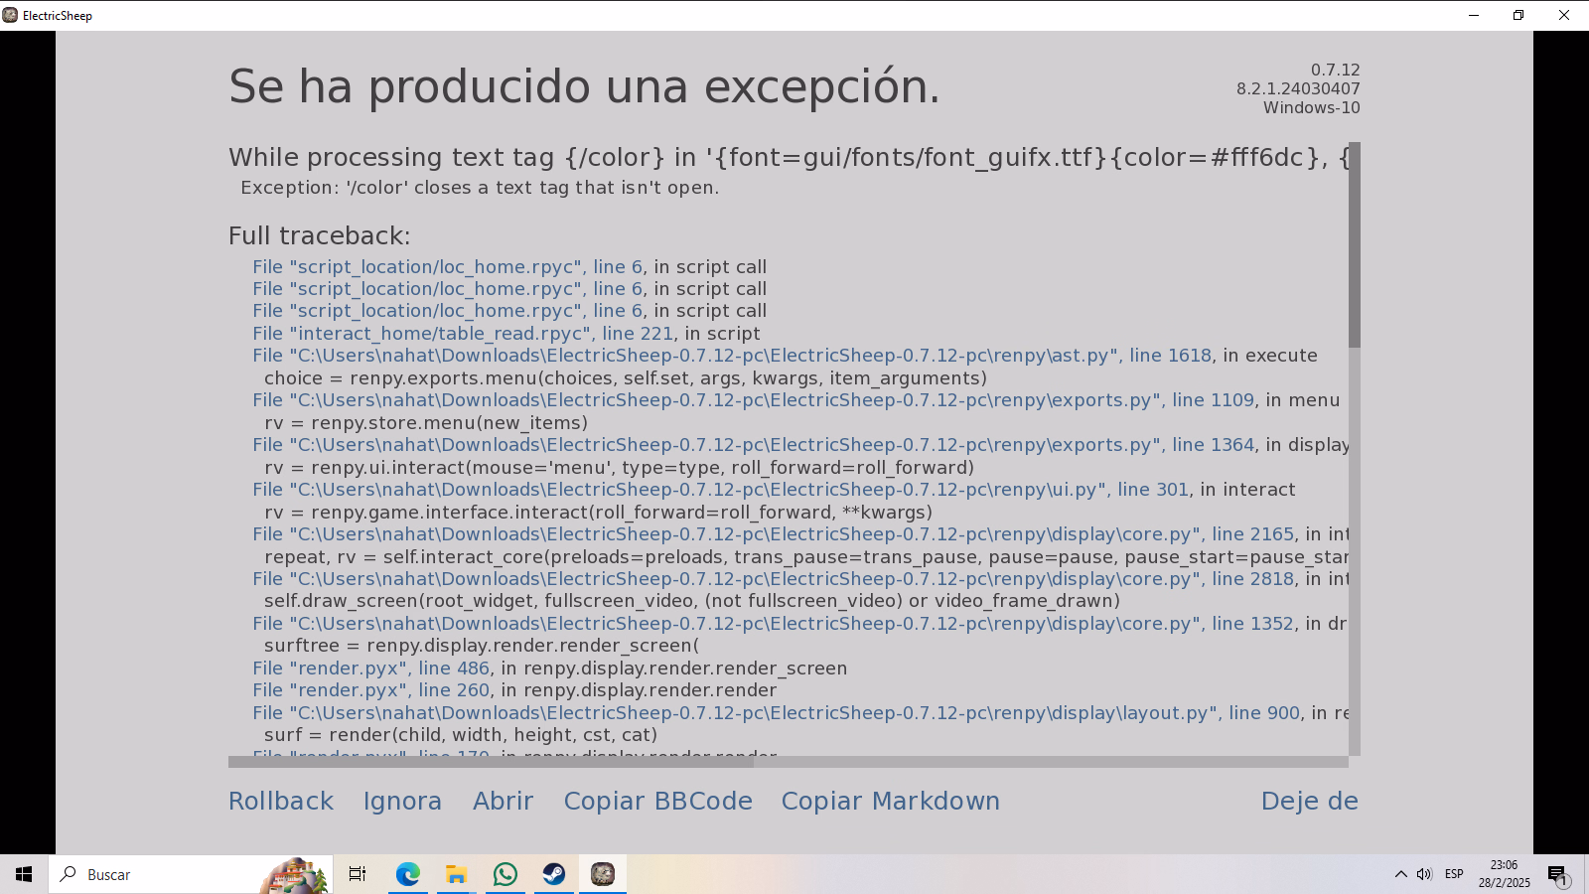Click 'Full traceback:' heading text
Viewport: 1589px width, 894px height.
click(x=320, y=236)
